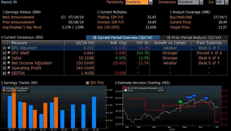Sort by YoY Gr column header

[x=138, y=43]
